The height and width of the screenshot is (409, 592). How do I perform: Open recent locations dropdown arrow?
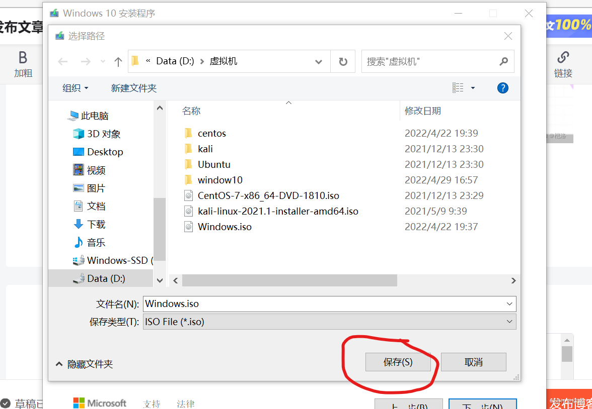[103, 62]
